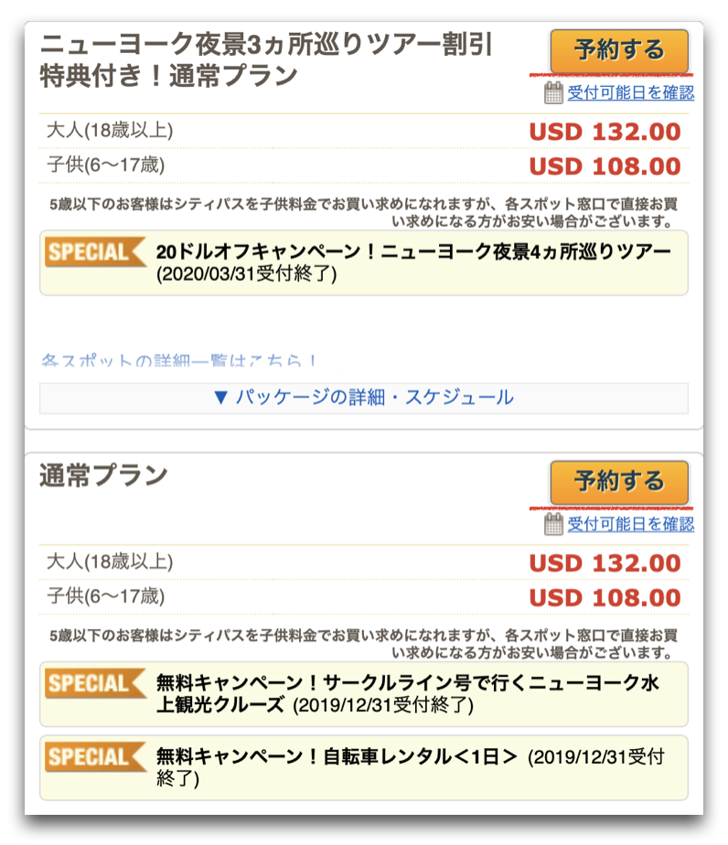Click SPECIAL badge beside 自転車レンタル campaign
The width and height of the screenshot is (728, 845).
click(x=95, y=756)
